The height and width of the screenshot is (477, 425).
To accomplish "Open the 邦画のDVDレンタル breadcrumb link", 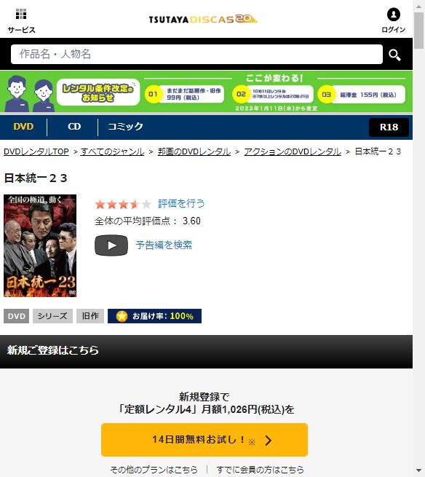I will (194, 151).
